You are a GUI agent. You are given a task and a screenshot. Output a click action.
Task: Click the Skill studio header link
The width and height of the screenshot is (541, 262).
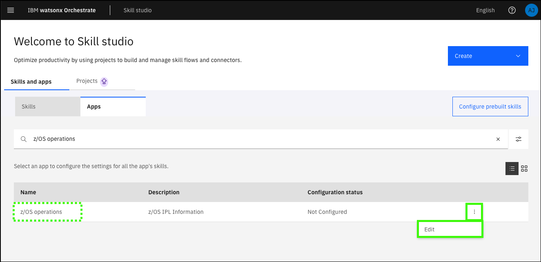point(138,10)
